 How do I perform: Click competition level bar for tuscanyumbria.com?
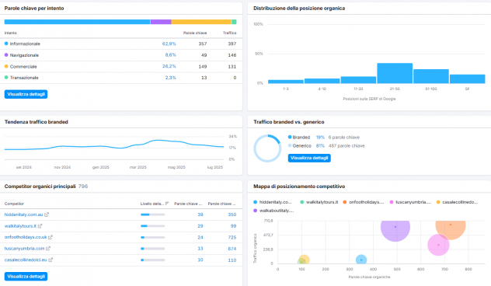153,249
